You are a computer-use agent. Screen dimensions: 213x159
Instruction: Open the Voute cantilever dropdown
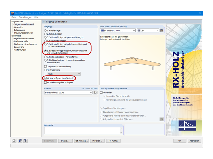click(64, 74)
